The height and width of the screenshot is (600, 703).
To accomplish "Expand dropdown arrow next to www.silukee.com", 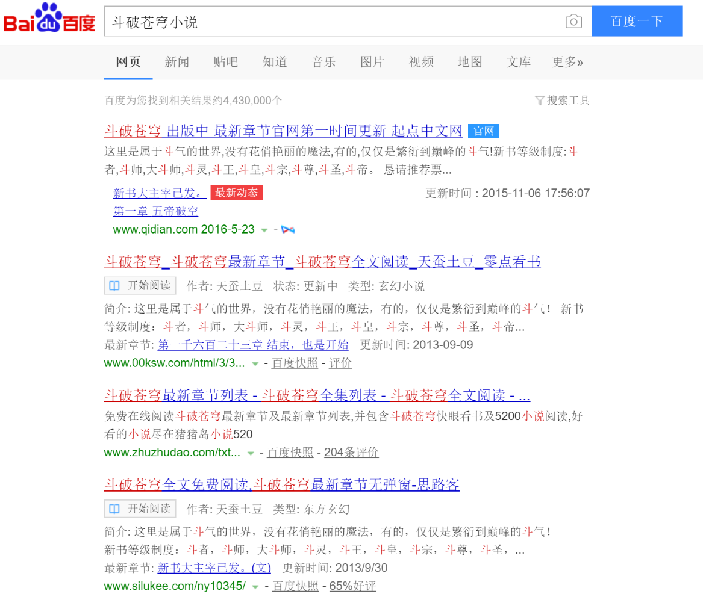I will point(255,587).
